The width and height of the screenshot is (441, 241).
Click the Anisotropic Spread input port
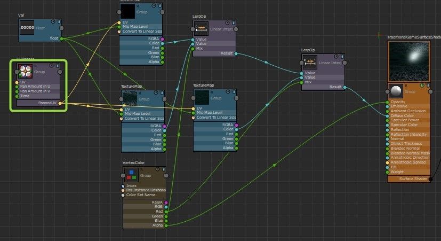[388, 162]
